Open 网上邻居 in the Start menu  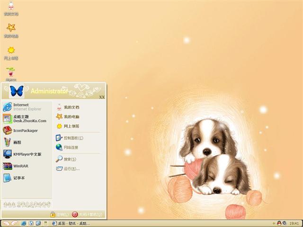coord(68,126)
